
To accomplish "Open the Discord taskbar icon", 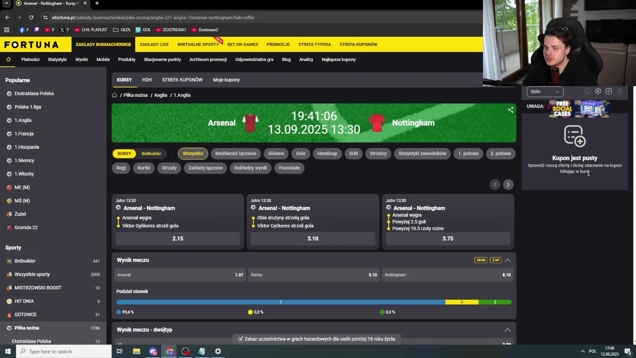I will tap(153, 352).
